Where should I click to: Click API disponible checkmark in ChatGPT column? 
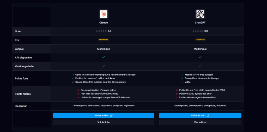coord(200,57)
